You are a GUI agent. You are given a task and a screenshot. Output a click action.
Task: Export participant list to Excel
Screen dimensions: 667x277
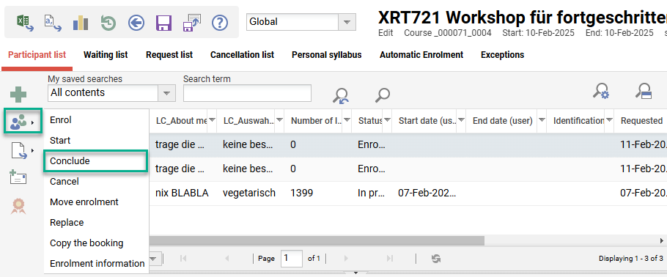pos(26,22)
